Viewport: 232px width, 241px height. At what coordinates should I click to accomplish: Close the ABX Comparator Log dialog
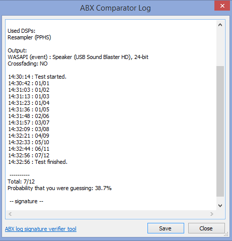[206, 228]
